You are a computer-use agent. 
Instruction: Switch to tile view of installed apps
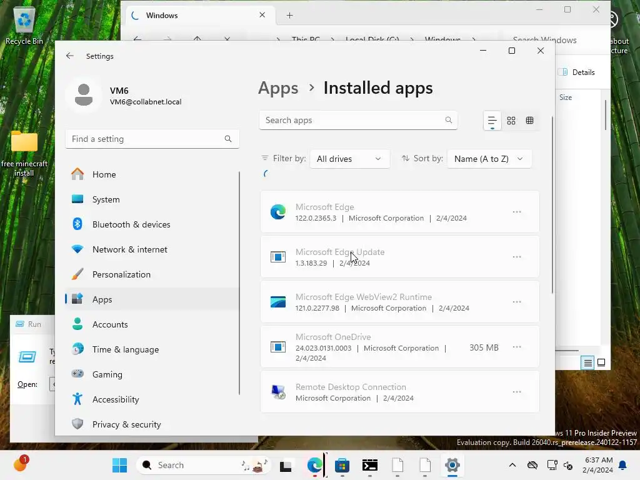[530, 121]
